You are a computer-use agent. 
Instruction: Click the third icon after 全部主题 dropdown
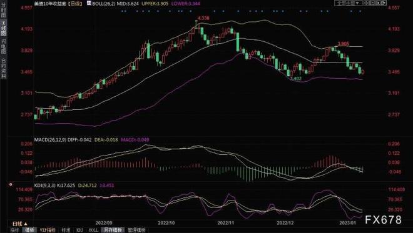(378, 3)
